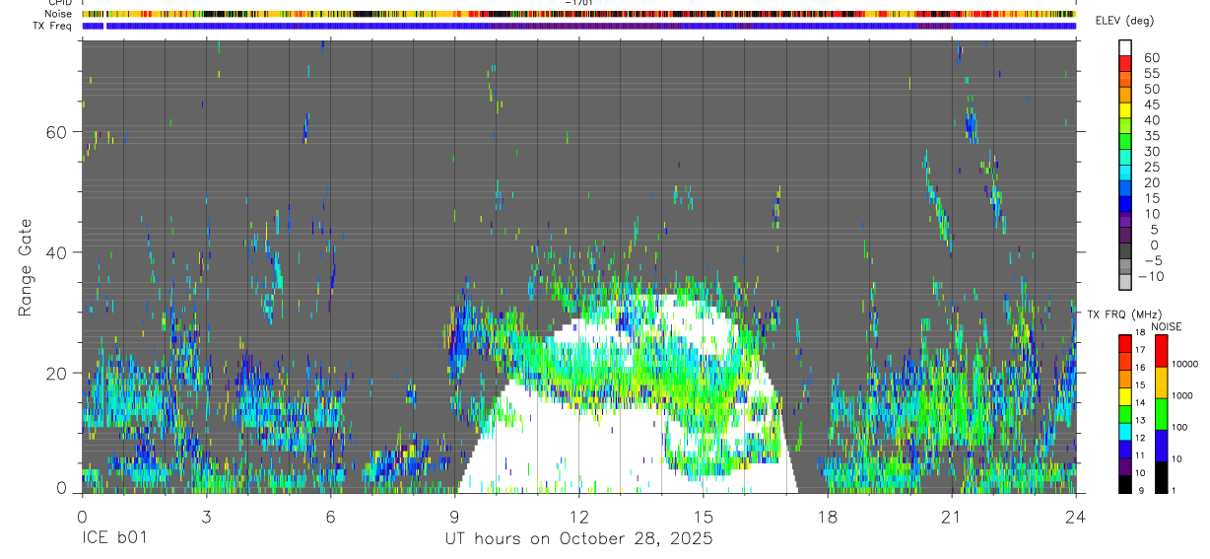This screenshot has width=1210, height=559.
Task: Pick the cyan ELEV segment between 25 and 30
Action: [x=1126, y=158]
